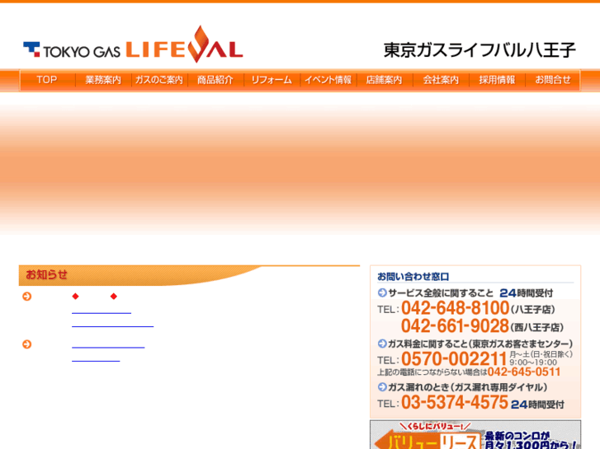Viewport: 600px width, 449px height.
Task: Open 採用情報 navigation item
Action: tap(497, 80)
